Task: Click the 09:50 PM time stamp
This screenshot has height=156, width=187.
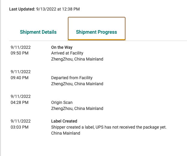Action: point(20,53)
